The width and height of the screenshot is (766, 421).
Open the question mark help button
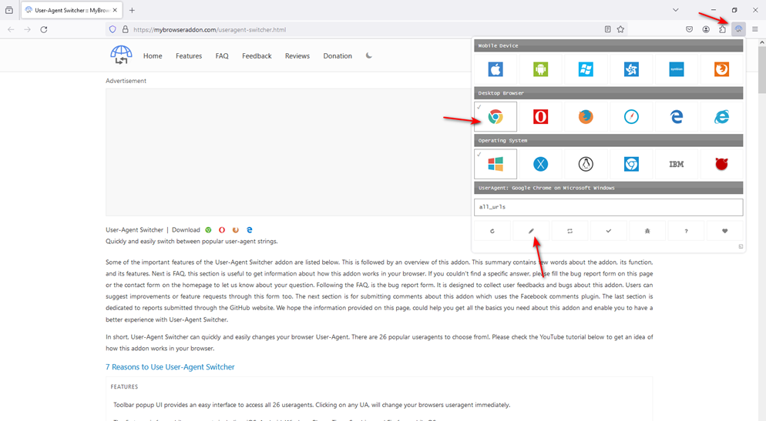pos(686,231)
